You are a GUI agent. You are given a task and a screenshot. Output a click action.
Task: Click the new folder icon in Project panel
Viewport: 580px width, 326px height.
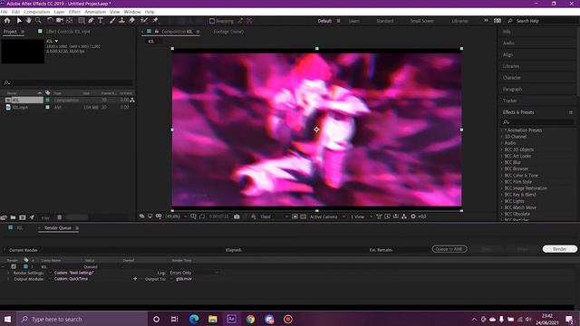tap(13, 217)
